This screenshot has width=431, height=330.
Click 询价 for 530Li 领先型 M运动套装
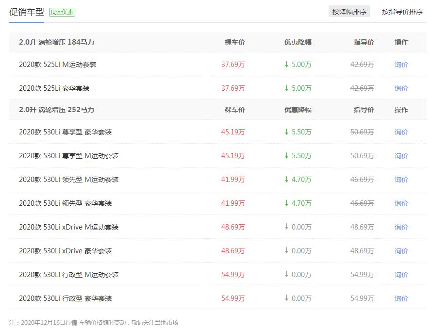pos(401,180)
